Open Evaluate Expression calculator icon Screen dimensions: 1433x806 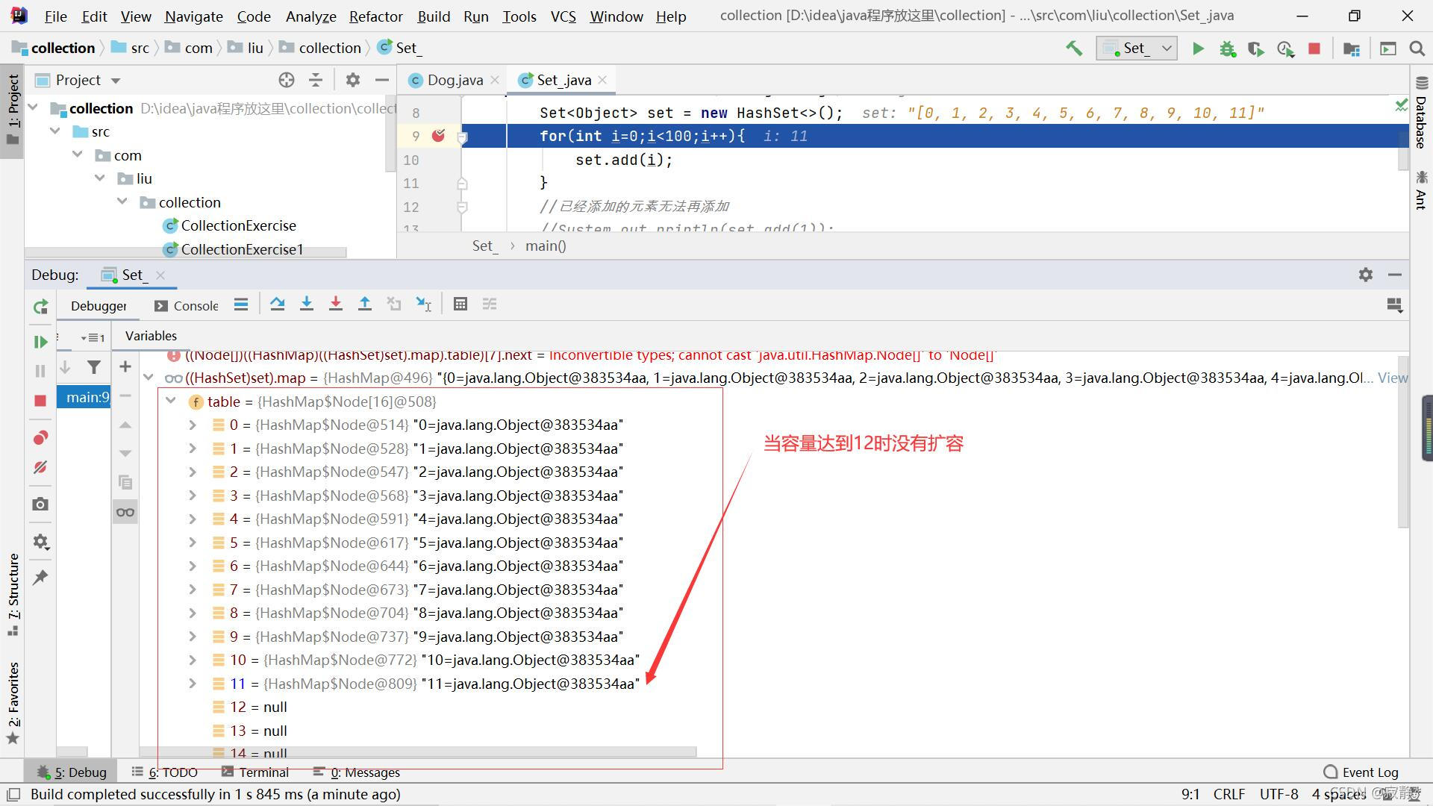tap(461, 304)
